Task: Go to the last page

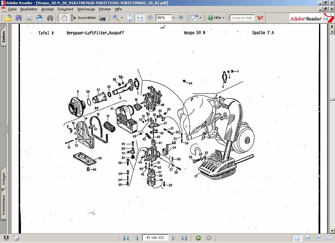Action: [184, 238]
